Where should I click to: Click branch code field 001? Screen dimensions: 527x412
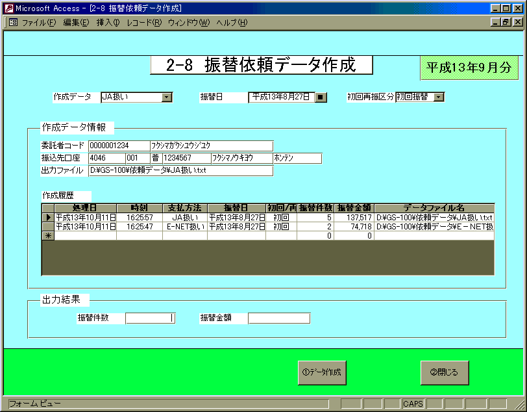coord(138,158)
